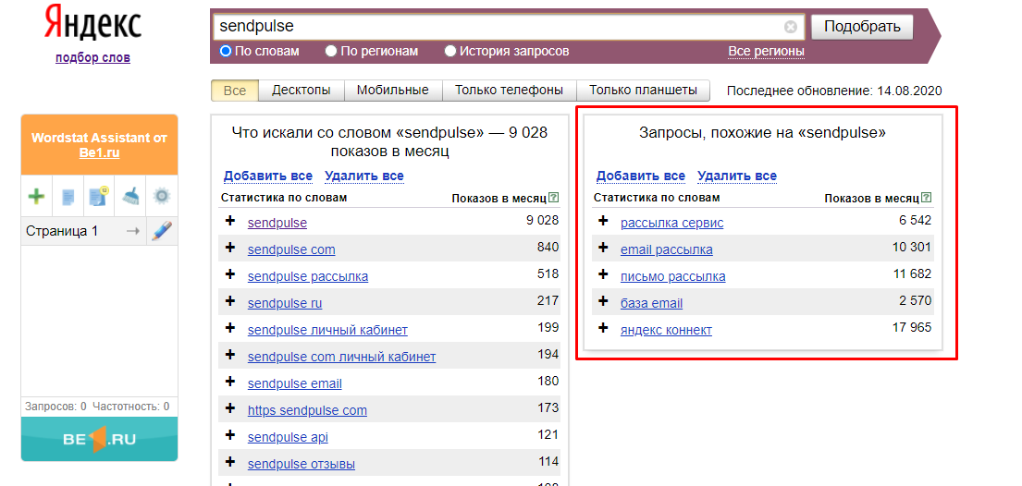This screenshot has width=1022, height=486.
Task: Click Удалить все in the left results panel
Action: [364, 176]
